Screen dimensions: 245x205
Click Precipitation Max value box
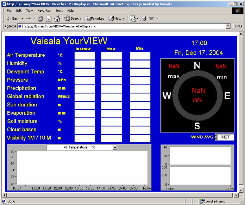pyautogui.click(x=112, y=89)
